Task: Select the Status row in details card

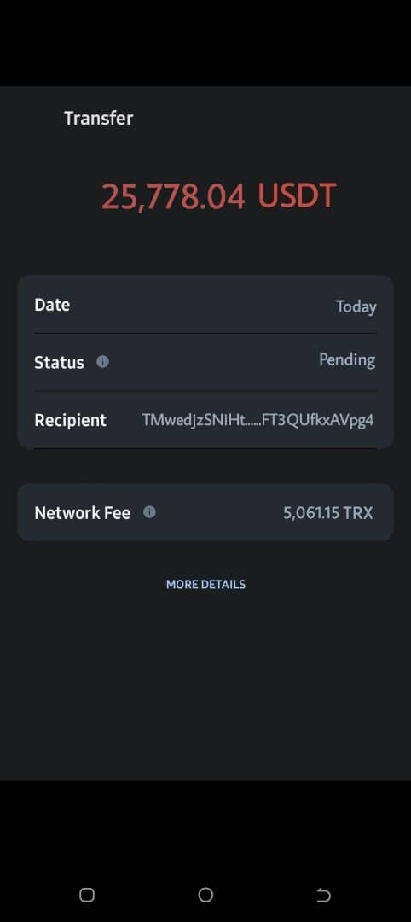Action: (x=205, y=362)
